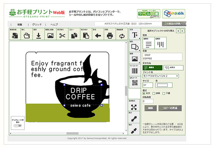Open the ラベル印刷 banner link
Screen dimensions: 216x148
pyautogui.click(x=149, y=14)
